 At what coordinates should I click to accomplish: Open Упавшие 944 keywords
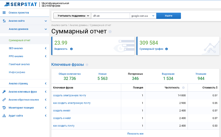pyautogui.click(x=201, y=77)
